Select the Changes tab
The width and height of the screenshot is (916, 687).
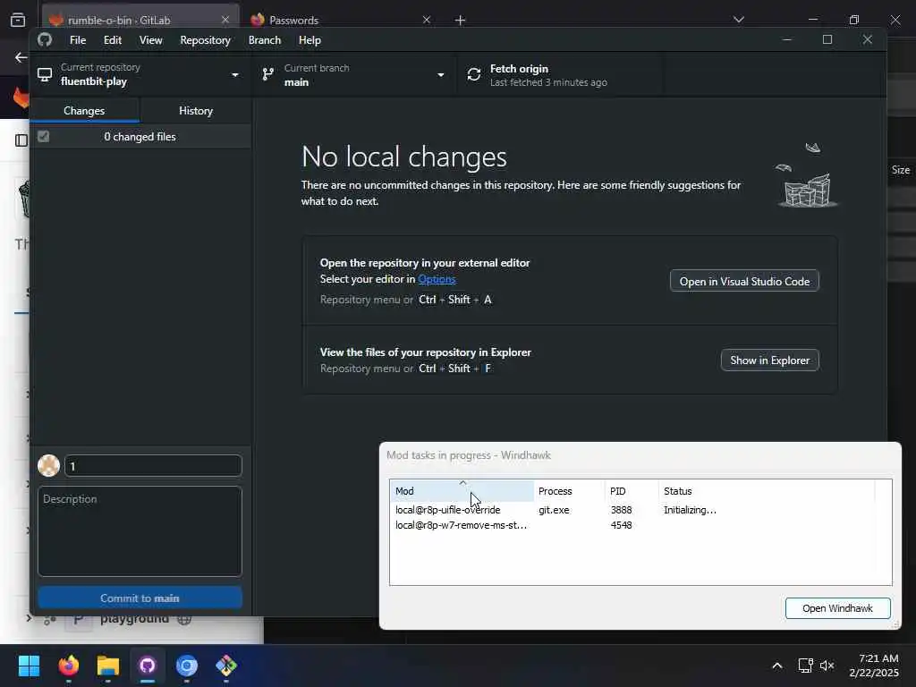pos(84,110)
